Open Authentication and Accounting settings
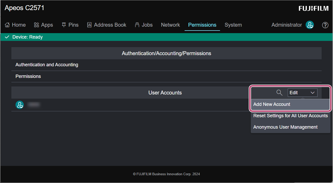The height and width of the screenshot is (183, 333). click(166, 65)
